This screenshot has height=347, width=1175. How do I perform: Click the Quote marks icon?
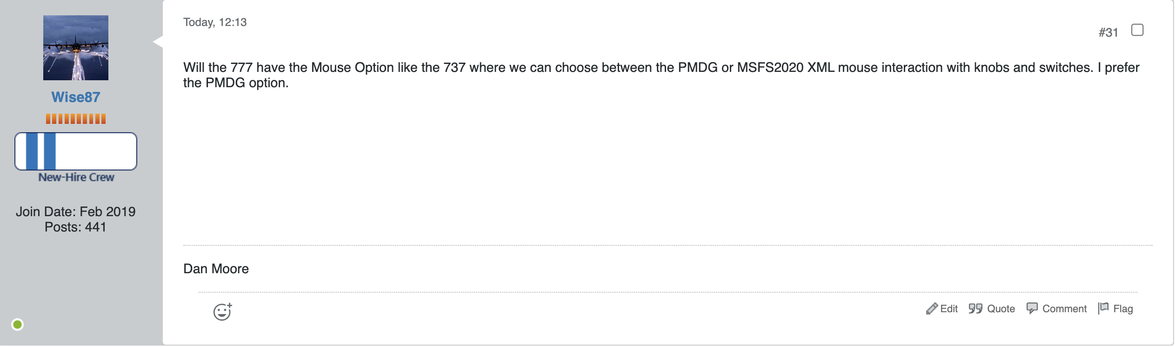(975, 309)
